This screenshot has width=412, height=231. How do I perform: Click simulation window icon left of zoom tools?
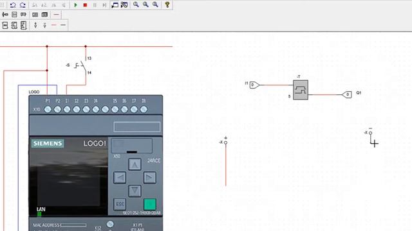115,5
